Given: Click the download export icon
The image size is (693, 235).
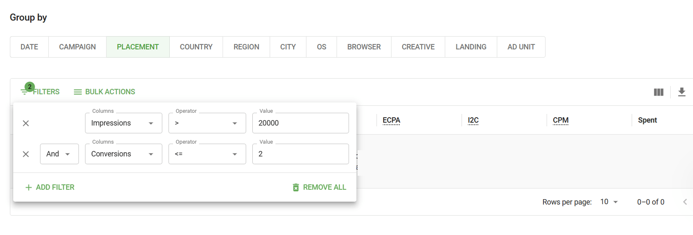Looking at the screenshot, I should pos(681,92).
